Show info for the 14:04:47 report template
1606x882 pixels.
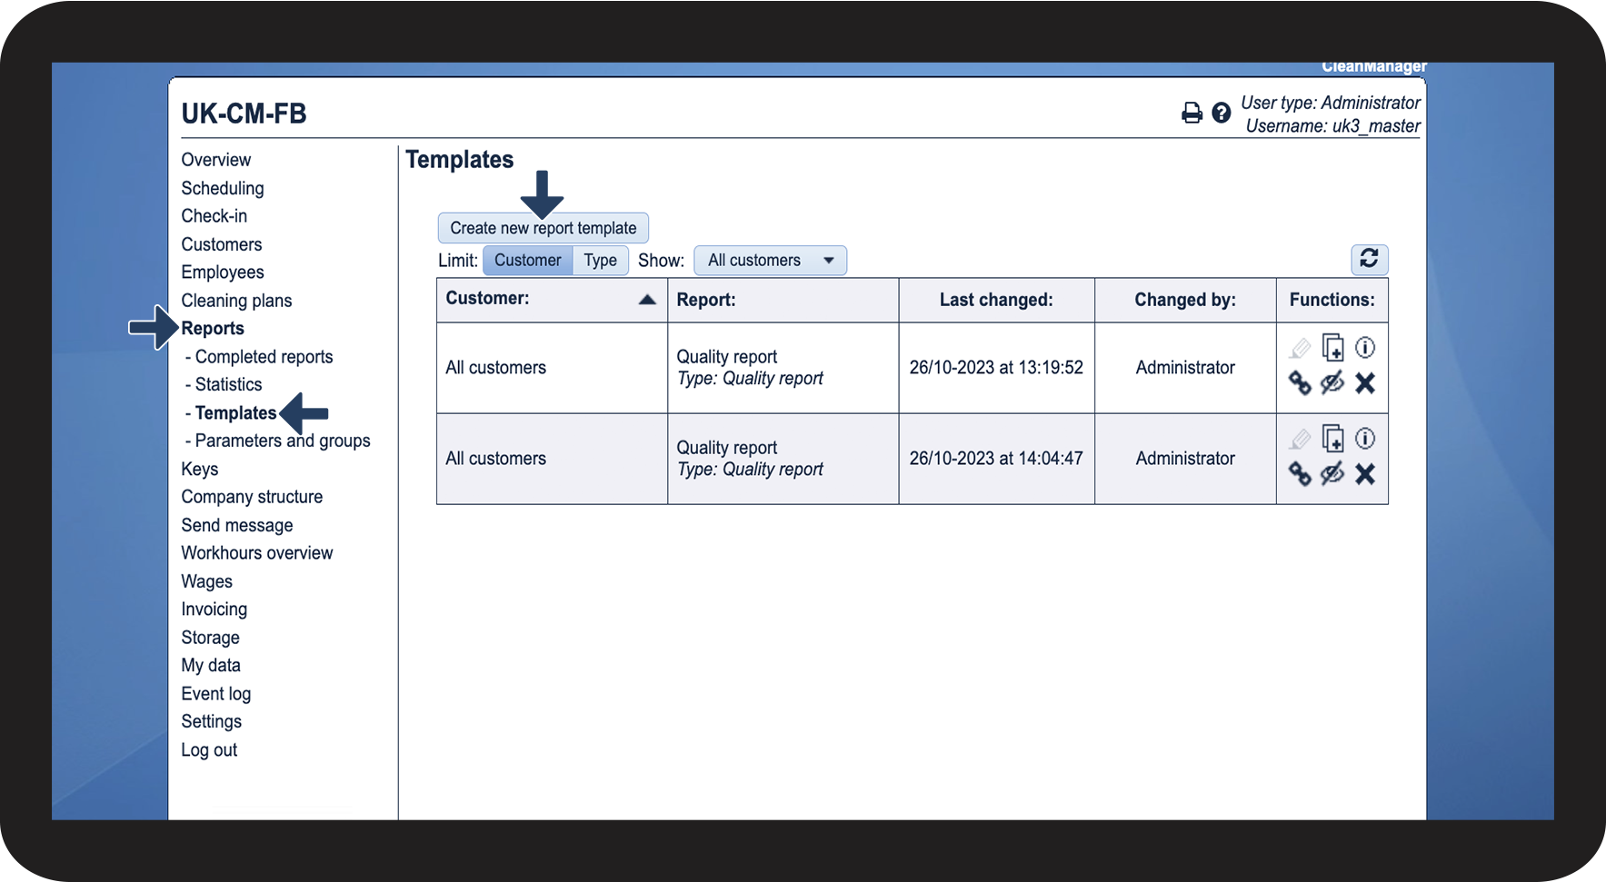(1365, 439)
